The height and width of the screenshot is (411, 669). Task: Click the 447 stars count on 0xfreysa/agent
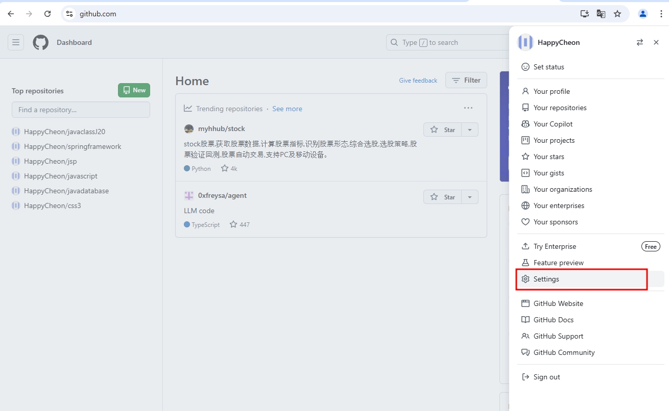click(x=240, y=224)
